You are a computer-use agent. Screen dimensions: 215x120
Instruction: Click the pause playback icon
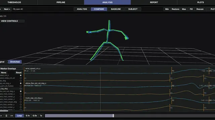(x=6, y=116)
